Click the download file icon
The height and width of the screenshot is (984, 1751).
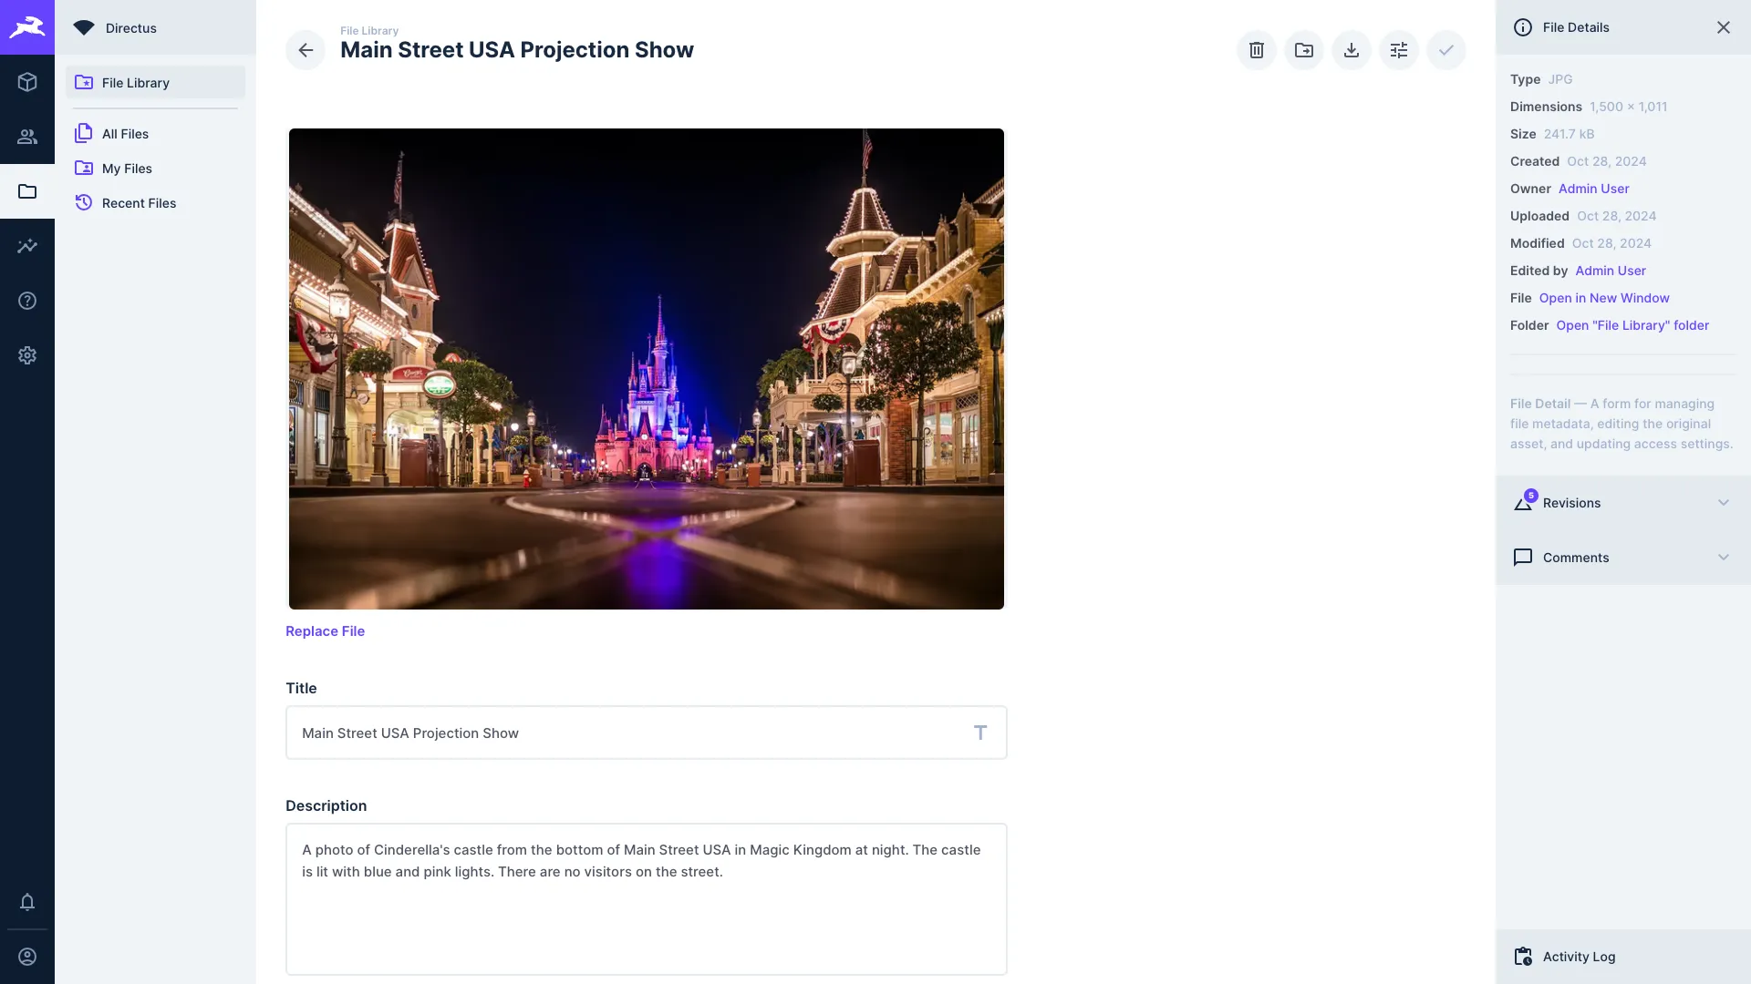1352,49
